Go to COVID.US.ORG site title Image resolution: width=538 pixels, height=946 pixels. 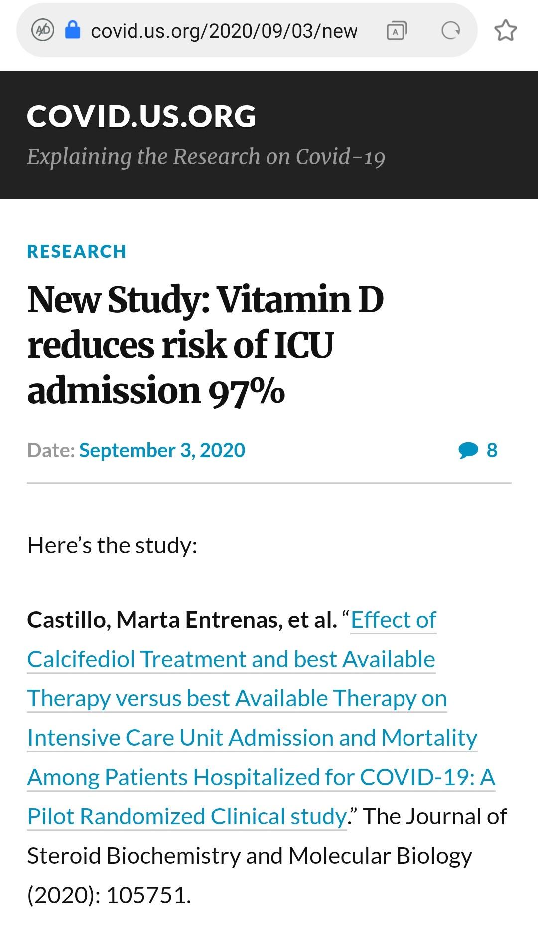(141, 116)
